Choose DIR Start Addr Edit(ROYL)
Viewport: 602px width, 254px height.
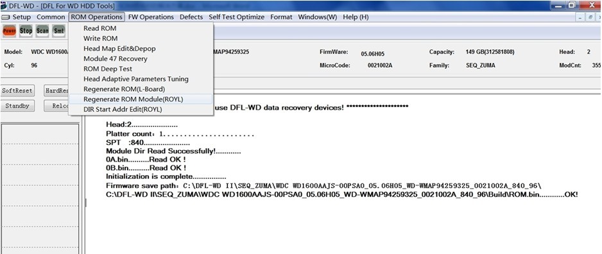click(x=141, y=109)
